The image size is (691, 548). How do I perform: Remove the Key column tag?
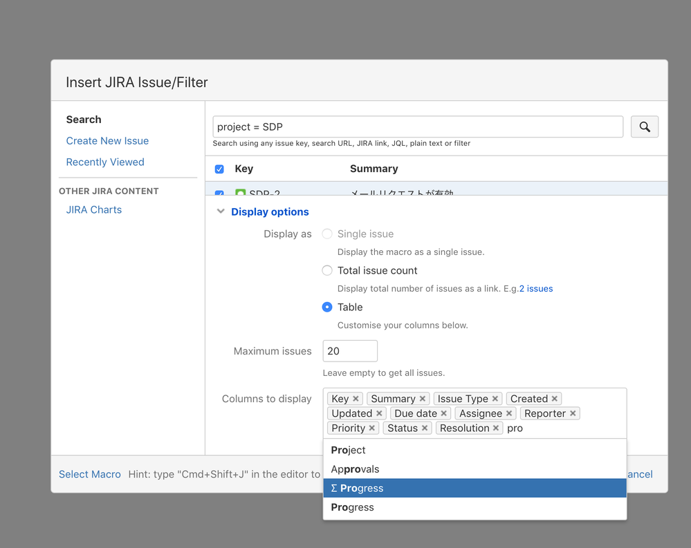356,399
